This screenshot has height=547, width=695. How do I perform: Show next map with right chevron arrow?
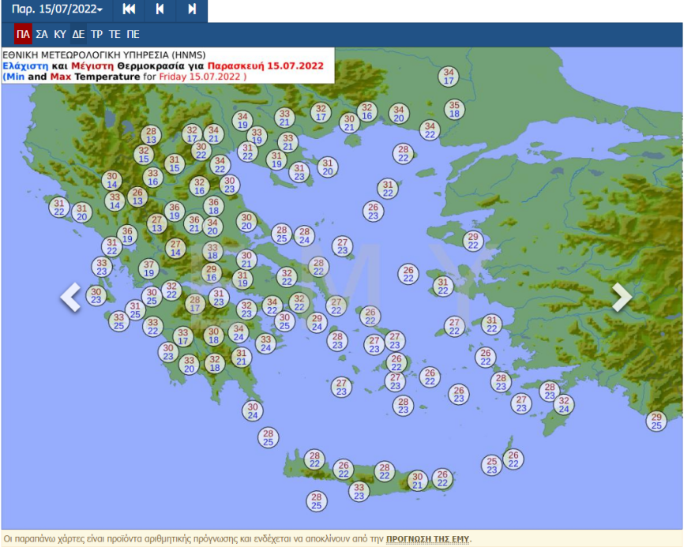[622, 297]
